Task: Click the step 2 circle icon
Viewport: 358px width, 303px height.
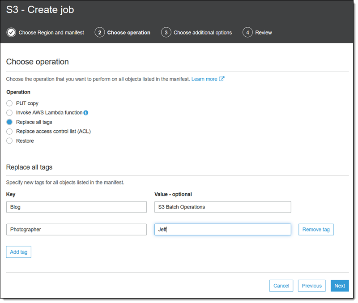Action: tap(99, 33)
